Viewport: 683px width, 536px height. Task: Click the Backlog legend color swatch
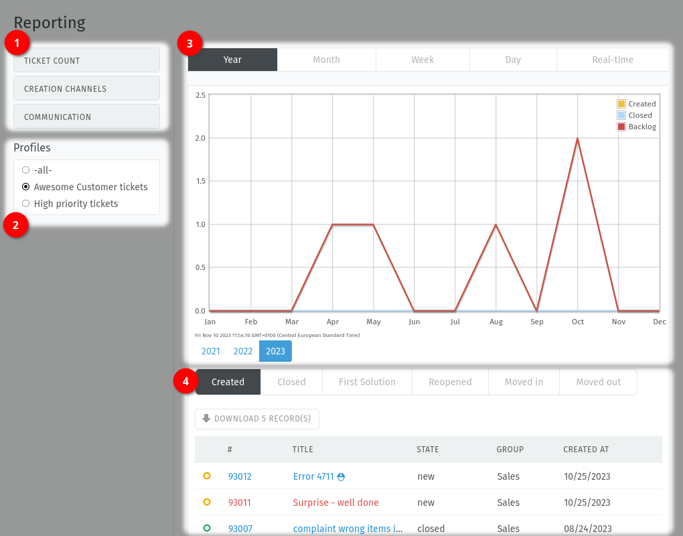pos(621,127)
